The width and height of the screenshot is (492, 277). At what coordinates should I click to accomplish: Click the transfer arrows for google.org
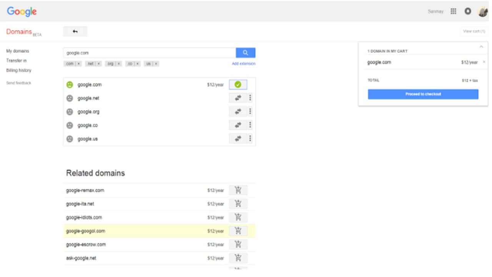pyautogui.click(x=238, y=112)
